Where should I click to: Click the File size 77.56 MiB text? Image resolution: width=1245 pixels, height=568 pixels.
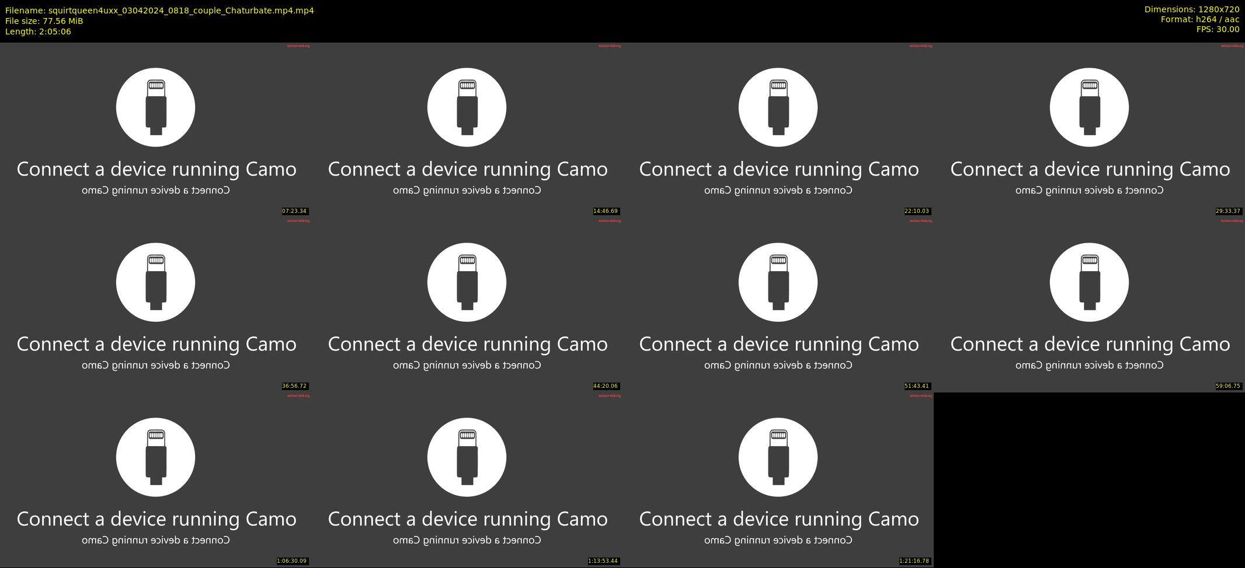coord(44,21)
